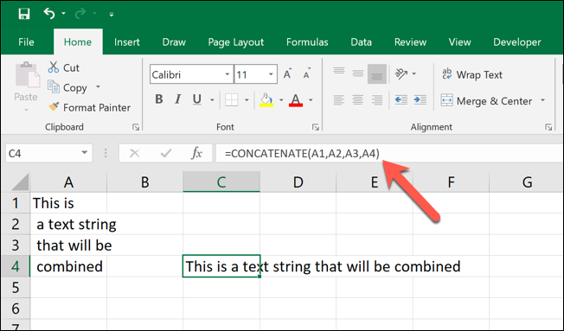The height and width of the screenshot is (331, 564).
Task: Expand the Paste options arrow
Action: 26,110
